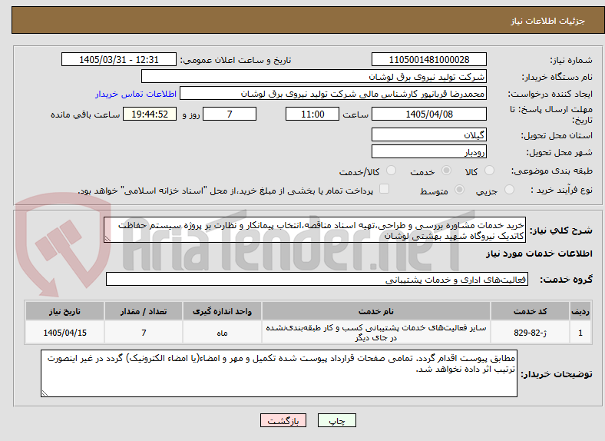Click the کد خدمت column header

[530, 311]
